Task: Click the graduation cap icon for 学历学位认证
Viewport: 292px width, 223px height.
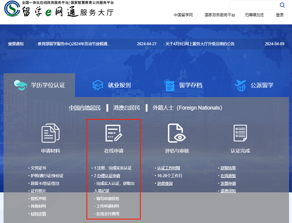Action: tap(21, 85)
